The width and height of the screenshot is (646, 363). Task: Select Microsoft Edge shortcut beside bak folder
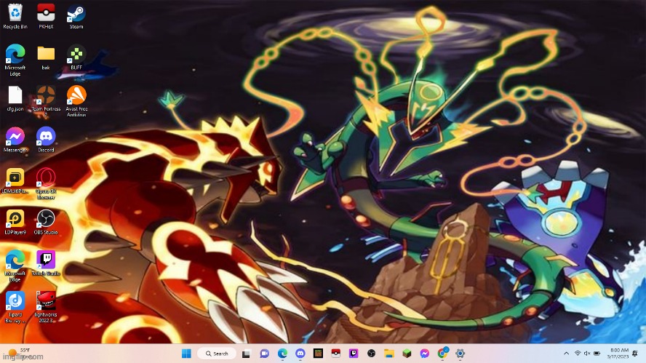(x=15, y=60)
